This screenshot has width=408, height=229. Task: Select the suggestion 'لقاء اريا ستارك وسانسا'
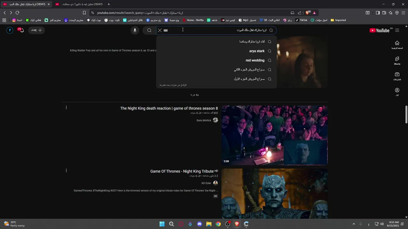[216, 42]
